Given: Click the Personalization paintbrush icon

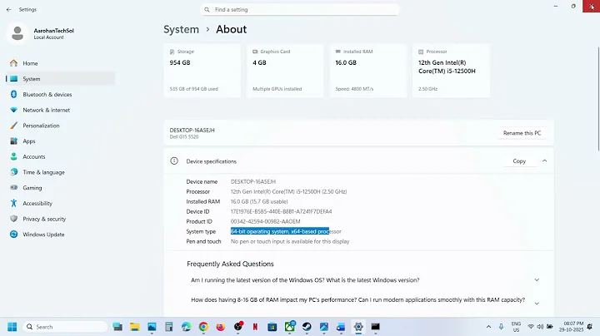Looking at the screenshot, I should pos(14,126).
